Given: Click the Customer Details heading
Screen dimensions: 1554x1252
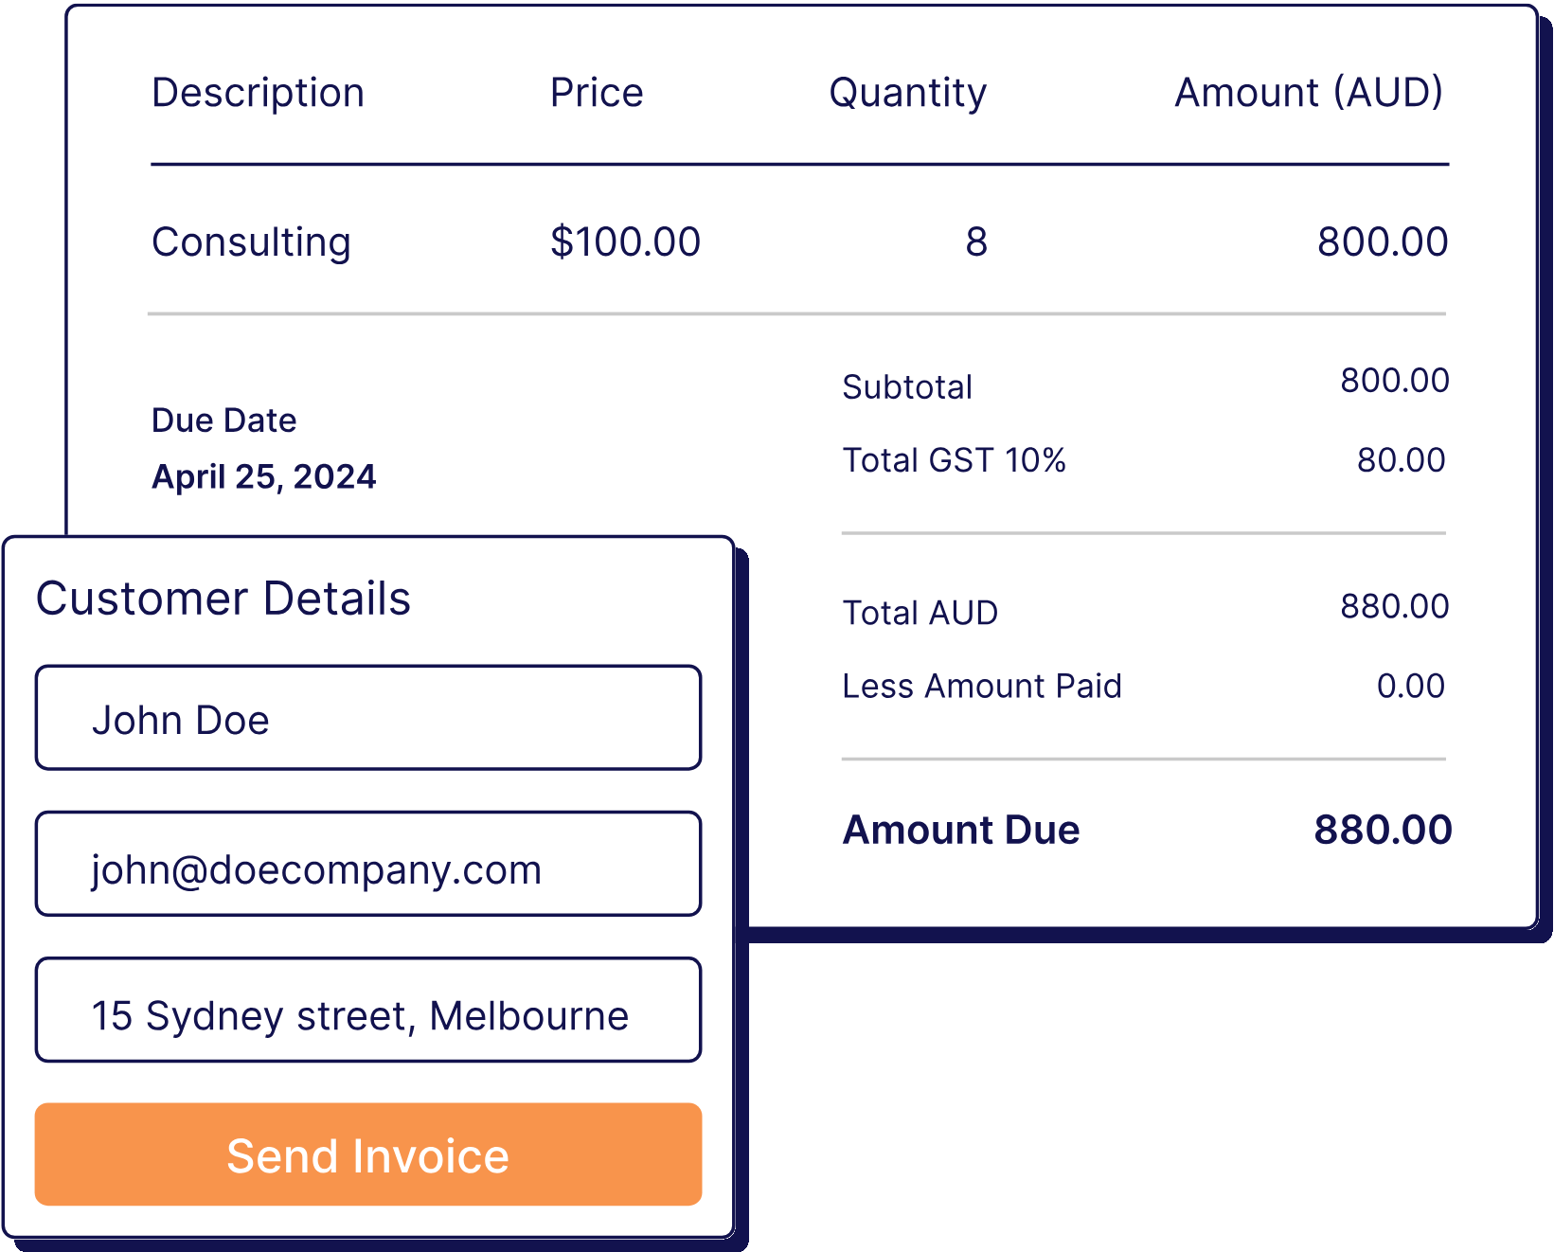Looking at the screenshot, I should [223, 599].
